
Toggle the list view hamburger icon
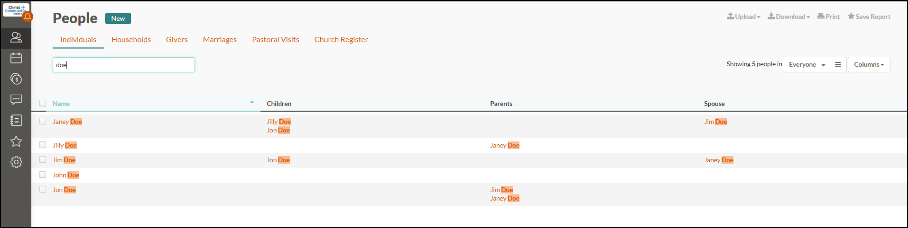pyautogui.click(x=838, y=64)
